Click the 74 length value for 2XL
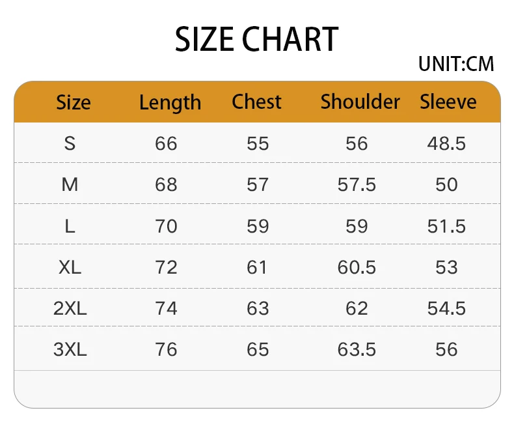Image resolution: width=514 pixels, height=432 pixels. 166,308
